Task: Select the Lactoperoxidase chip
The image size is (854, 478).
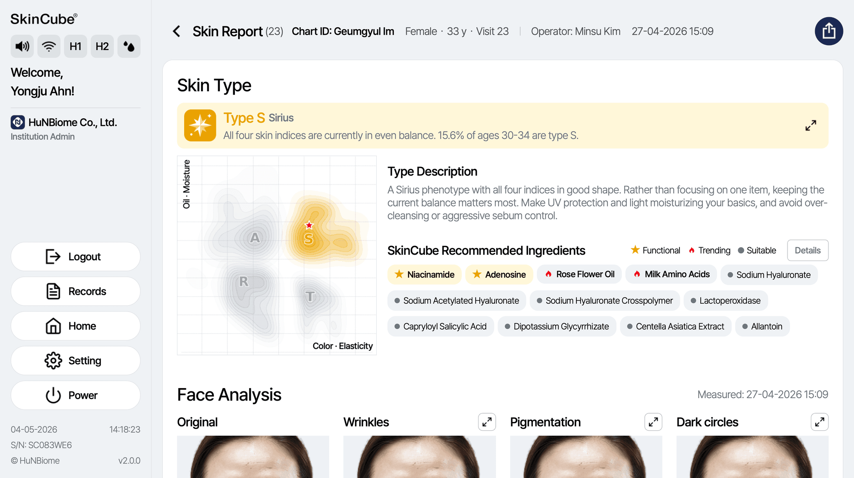Action: pos(725,301)
